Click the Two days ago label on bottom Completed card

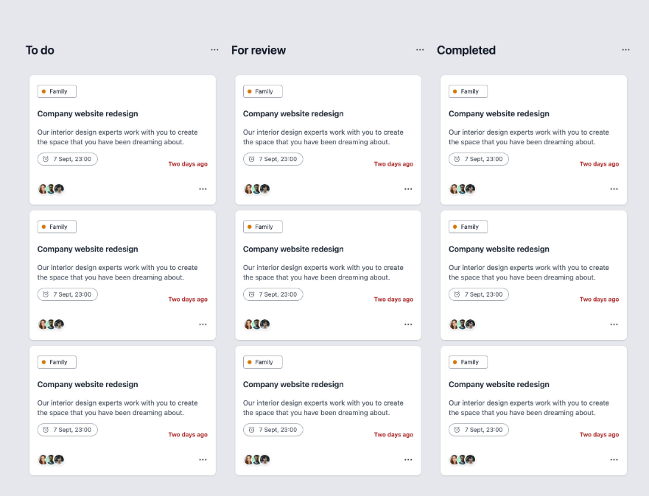599,435
